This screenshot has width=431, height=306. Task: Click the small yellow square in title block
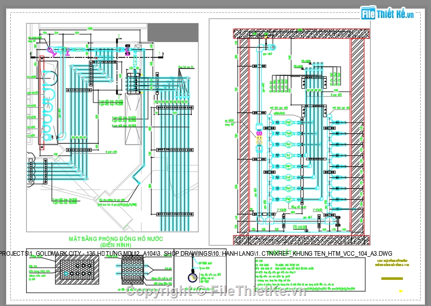point(401,291)
